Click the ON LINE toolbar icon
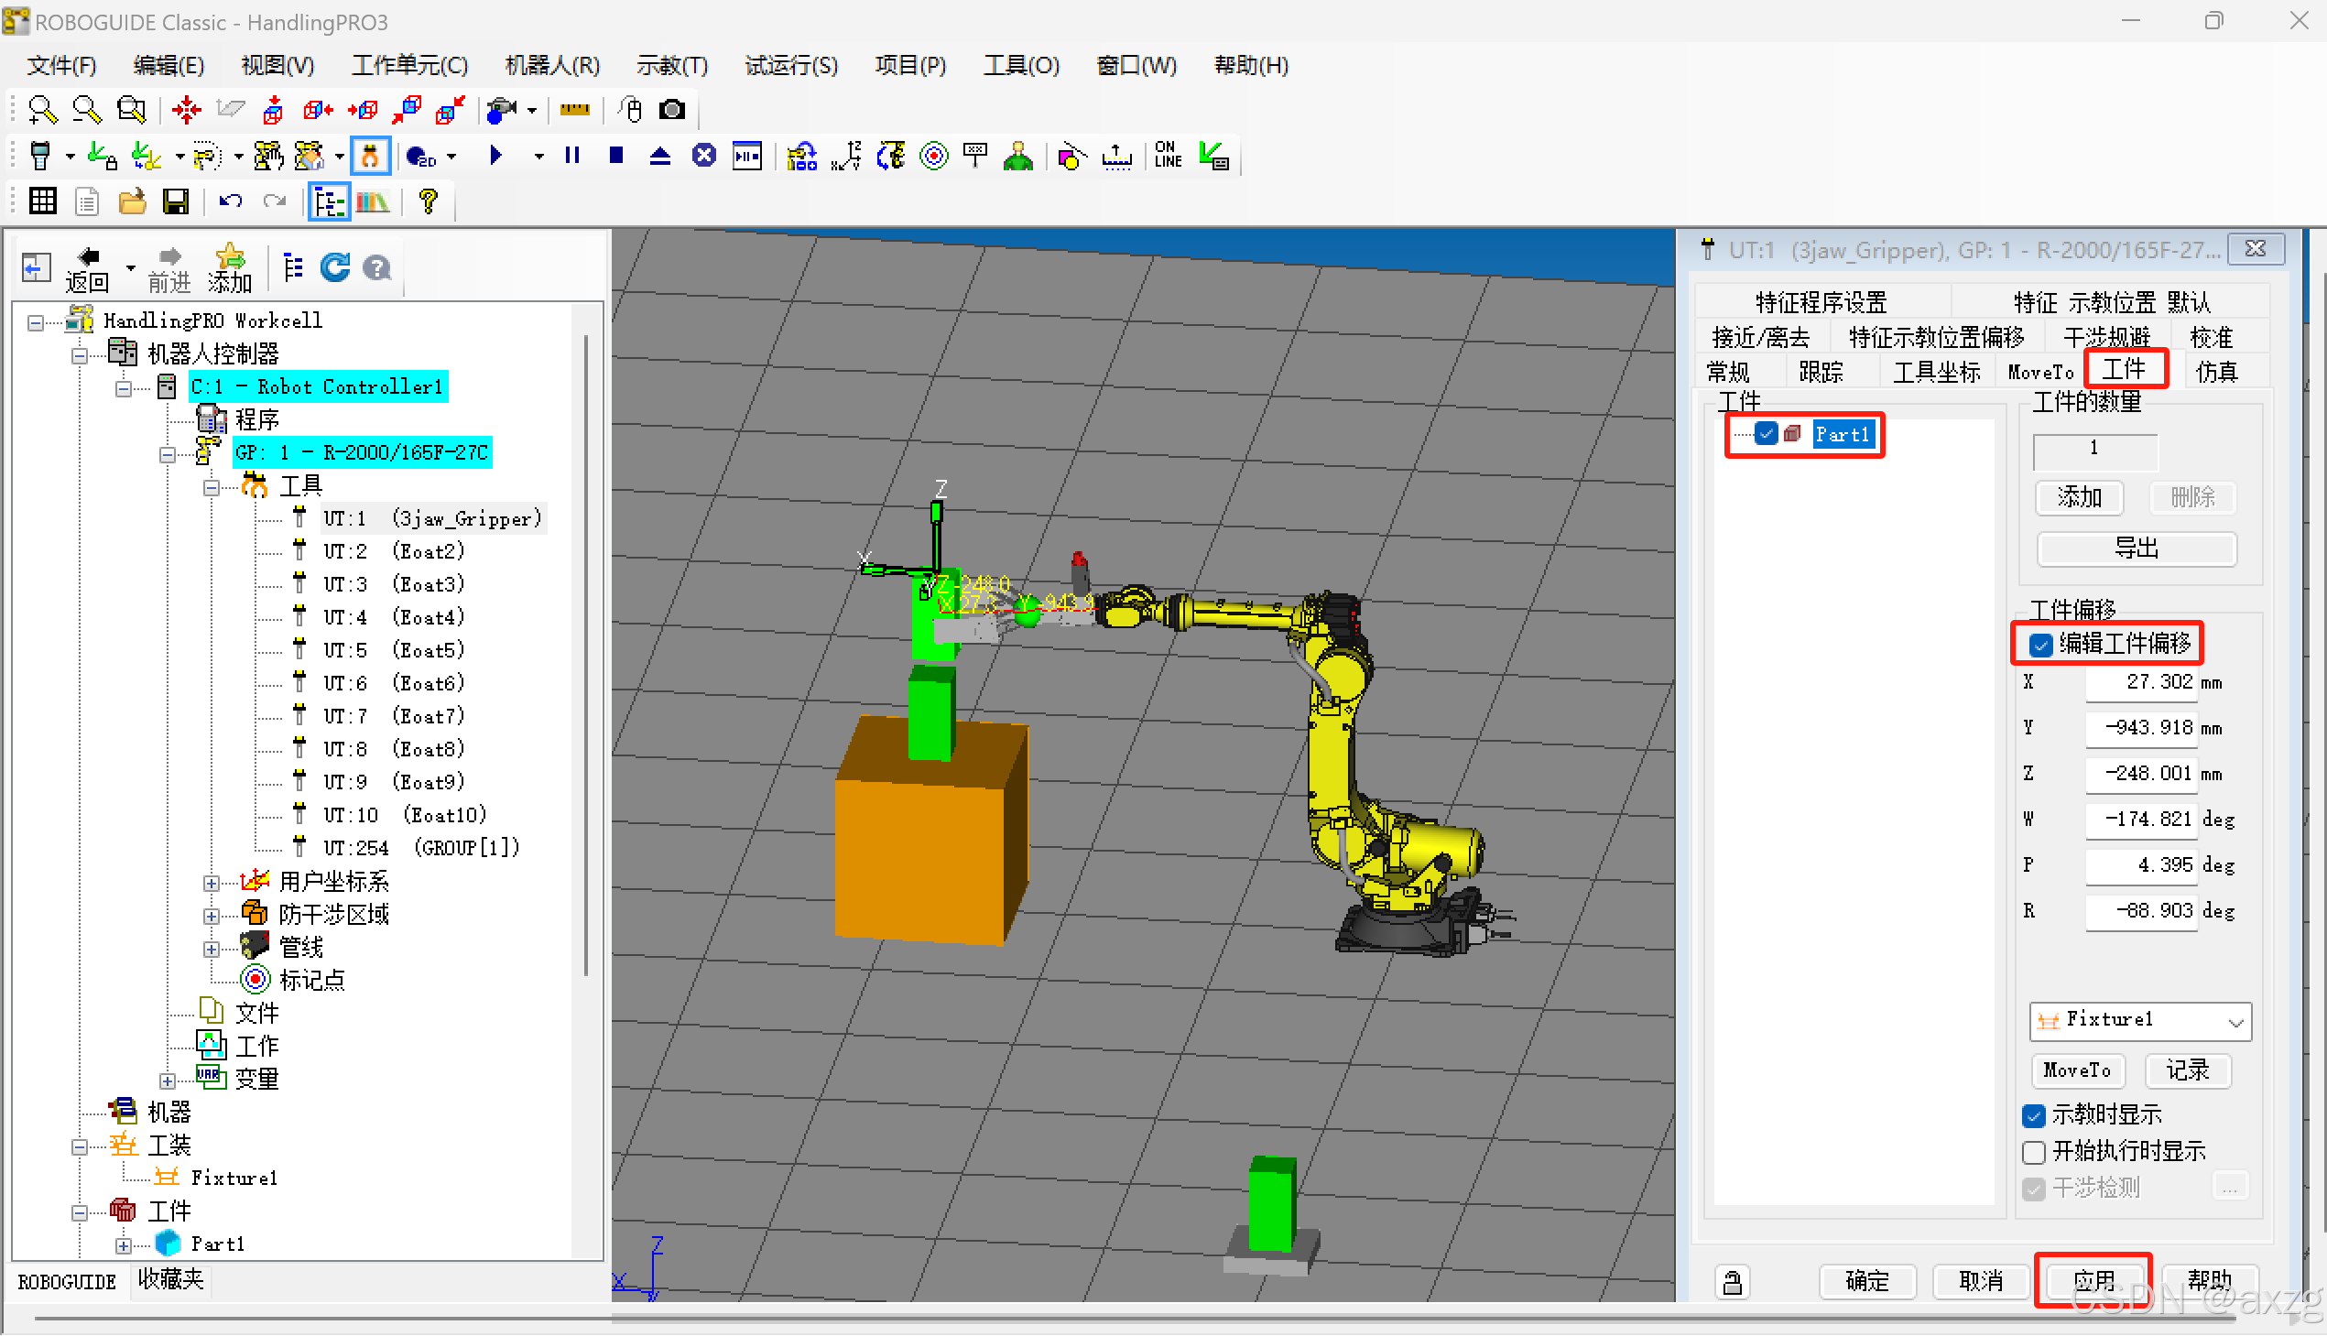 point(1168,155)
